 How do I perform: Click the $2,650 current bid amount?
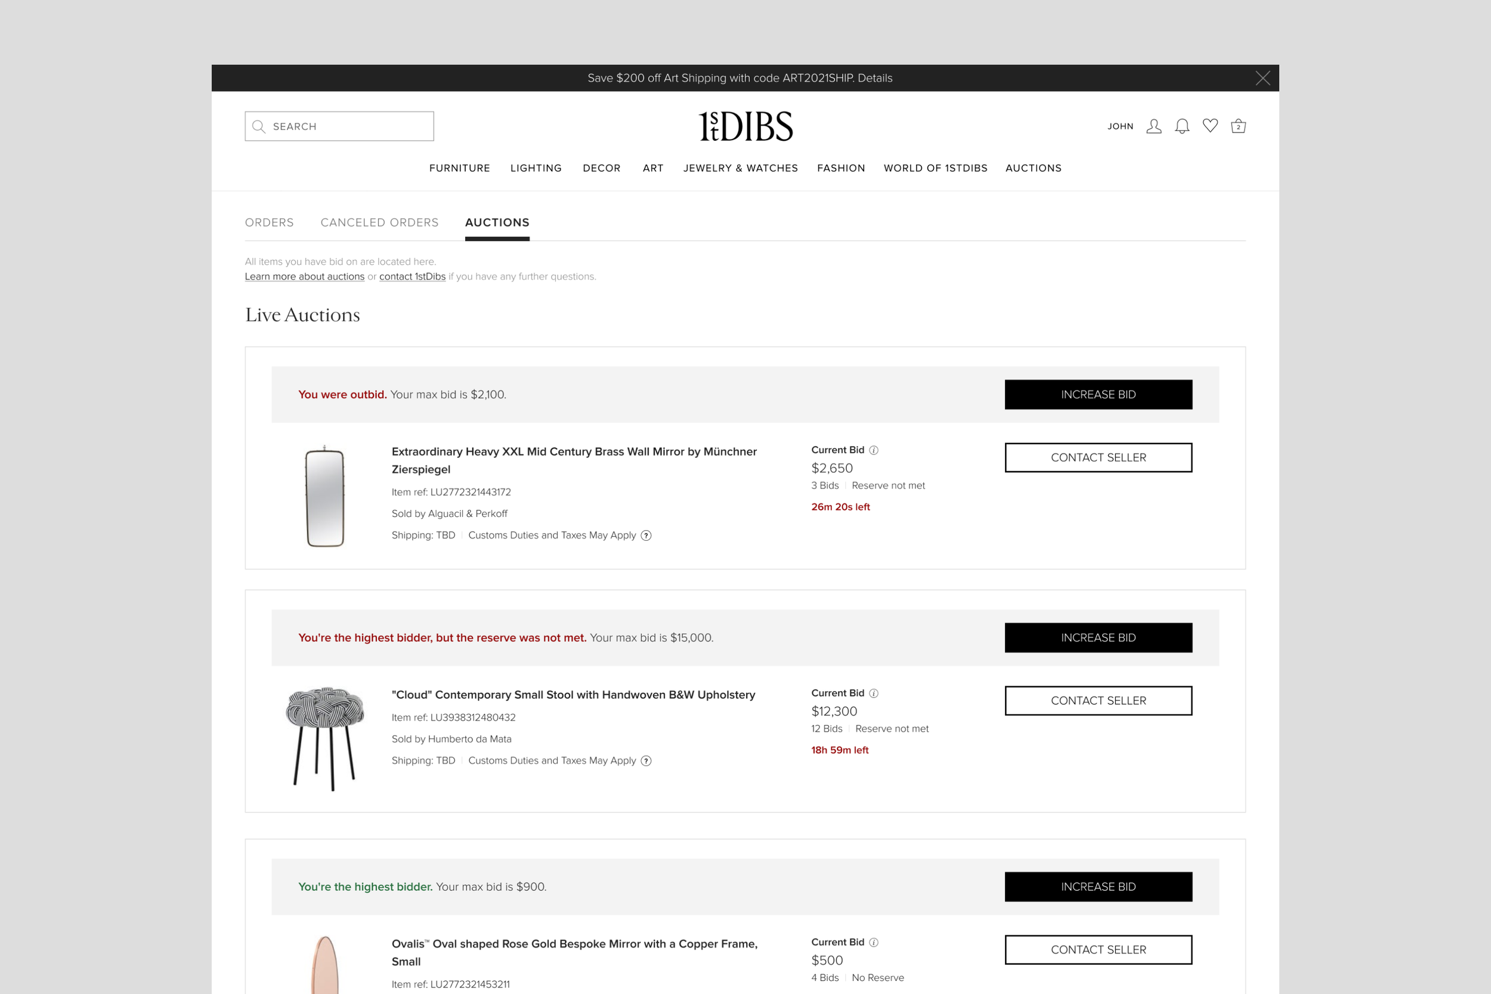[832, 468]
